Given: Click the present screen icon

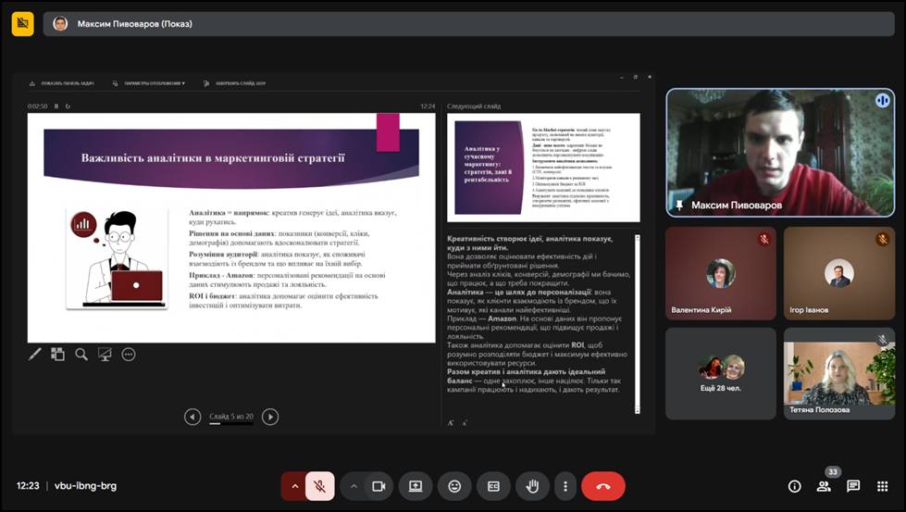Looking at the screenshot, I should click(x=416, y=486).
